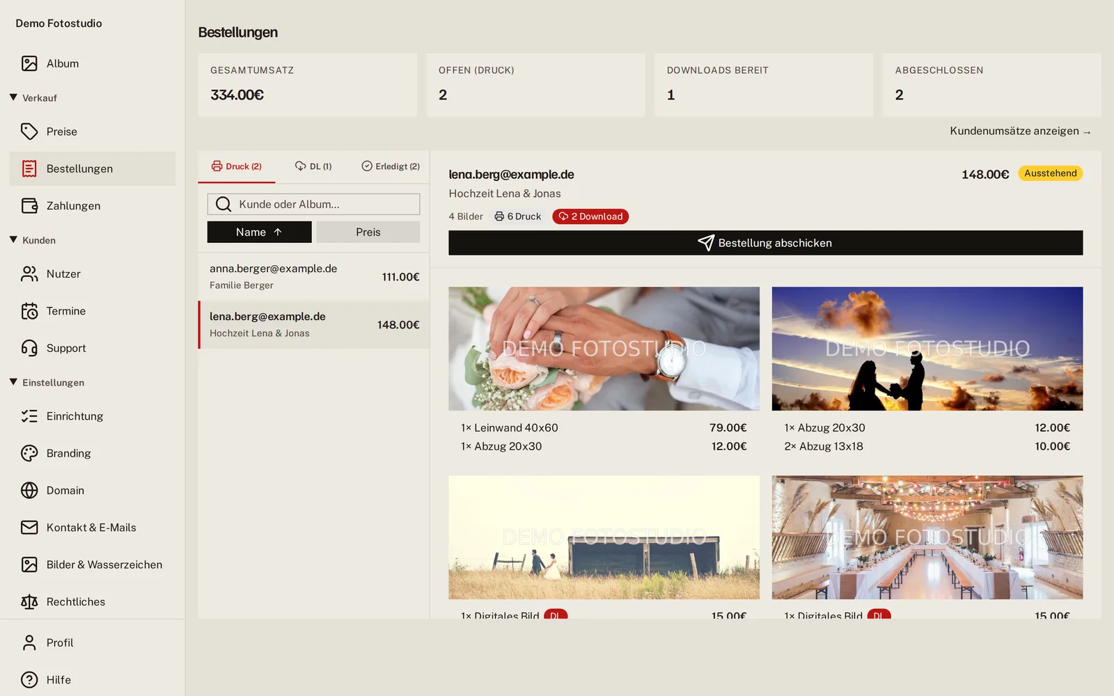This screenshot has width=1114, height=696.
Task: Select the lena.berg@example.de order row
Action: coord(314,324)
